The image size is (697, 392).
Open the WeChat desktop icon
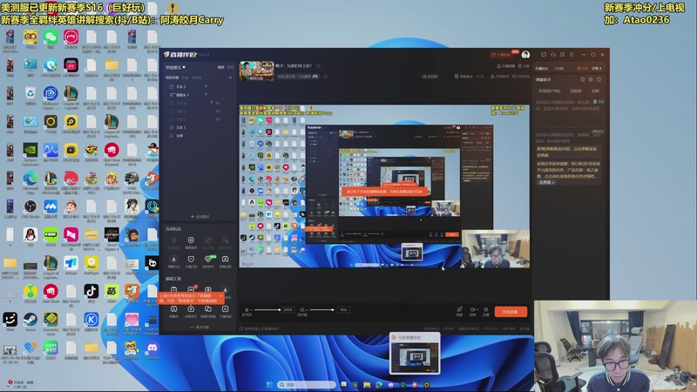tap(51, 37)
